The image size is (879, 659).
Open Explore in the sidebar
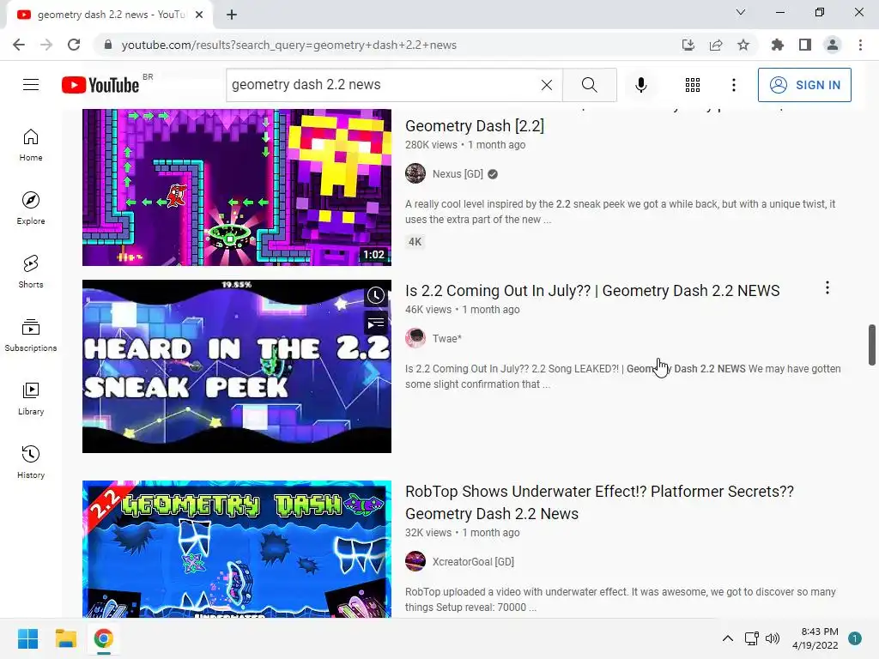click(x=31, y=209)
